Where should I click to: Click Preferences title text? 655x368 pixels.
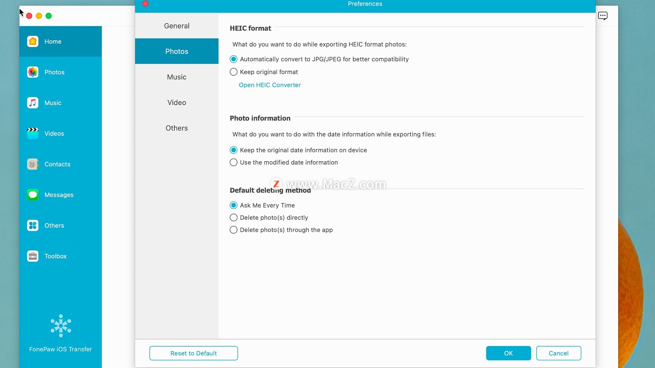(x=365, y=4)
